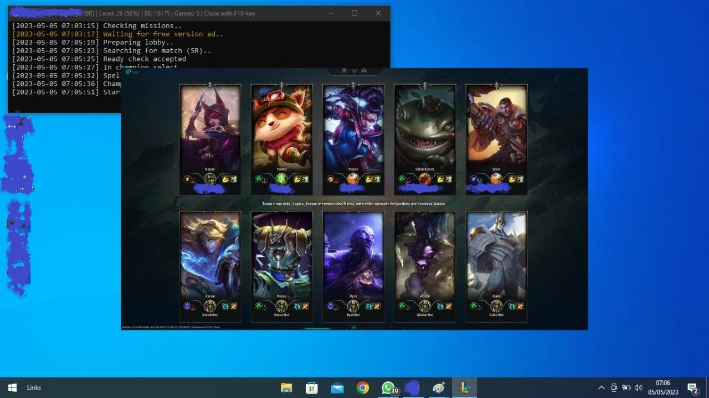Screen dimensions: 709x398
Task: Click Nasus Bot's green keystone rune icon
Action: click(x=259, y=306)
